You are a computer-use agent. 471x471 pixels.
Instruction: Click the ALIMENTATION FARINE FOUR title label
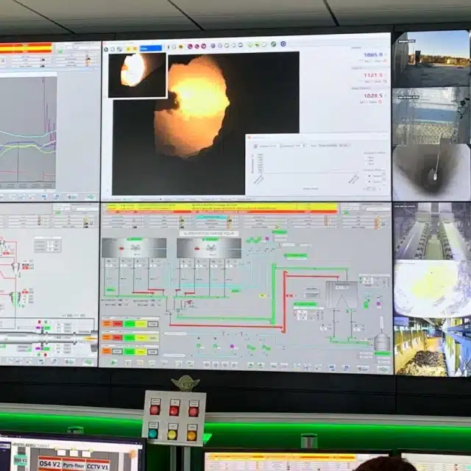tap(209, 233)
